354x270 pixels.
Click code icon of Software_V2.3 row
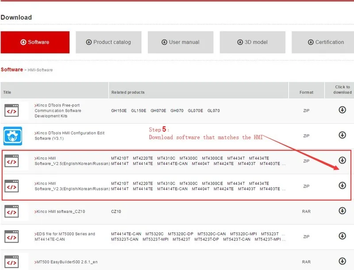point(12,186)
